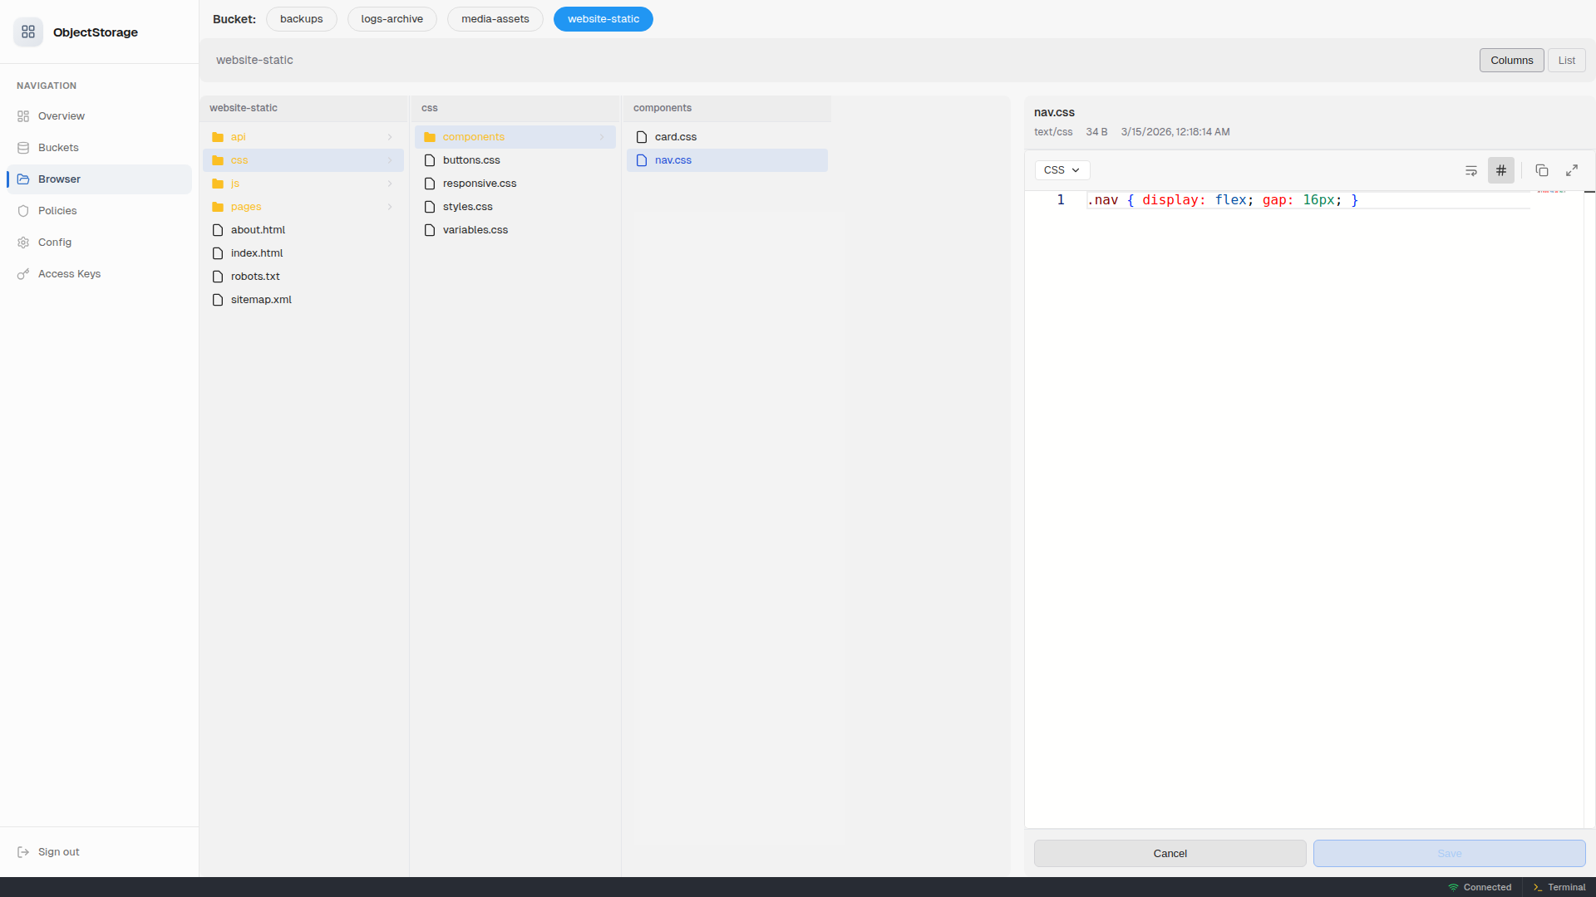Expand the css folder chevron
The height and width of the screenshot is (897, 1596).
click(x=390, y=160)
